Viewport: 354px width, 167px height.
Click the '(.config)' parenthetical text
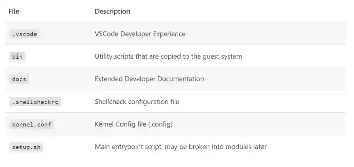point(161,124)
